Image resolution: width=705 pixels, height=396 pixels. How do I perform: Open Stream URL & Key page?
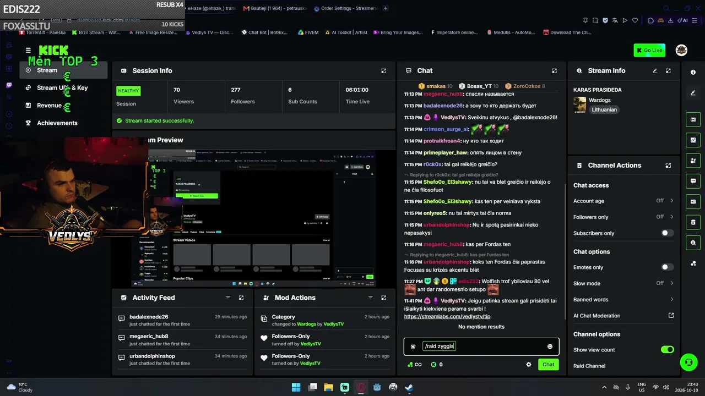[63, 88]
